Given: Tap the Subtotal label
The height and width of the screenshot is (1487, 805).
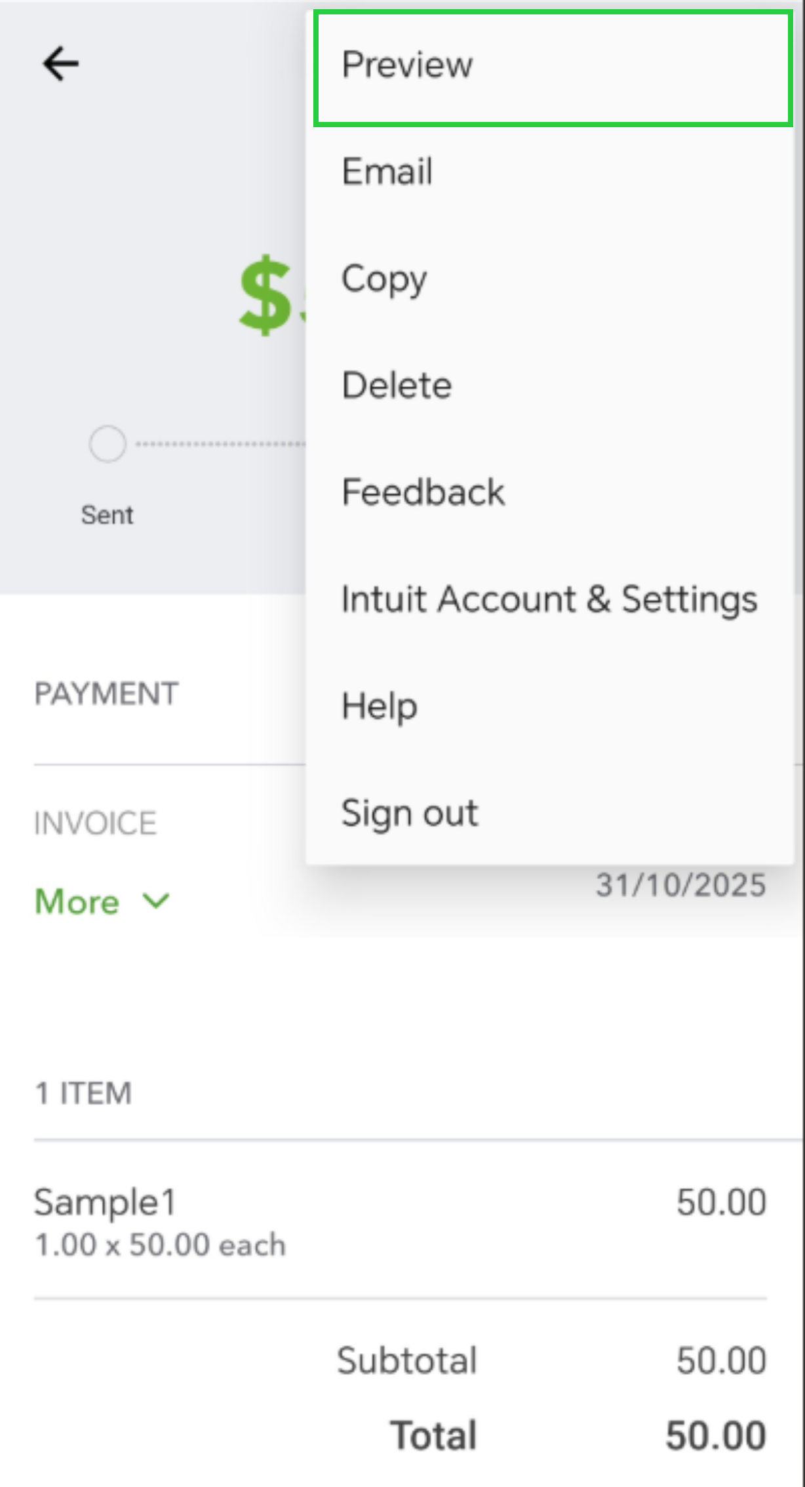Looking at the screenshot, I should point(407,1360).
